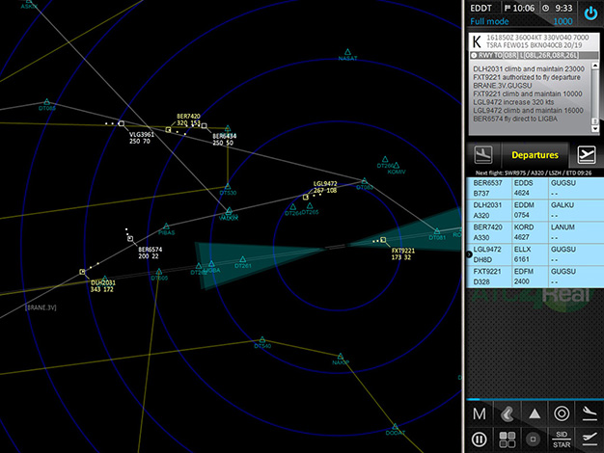Click the power button icon

click(589, 15)
